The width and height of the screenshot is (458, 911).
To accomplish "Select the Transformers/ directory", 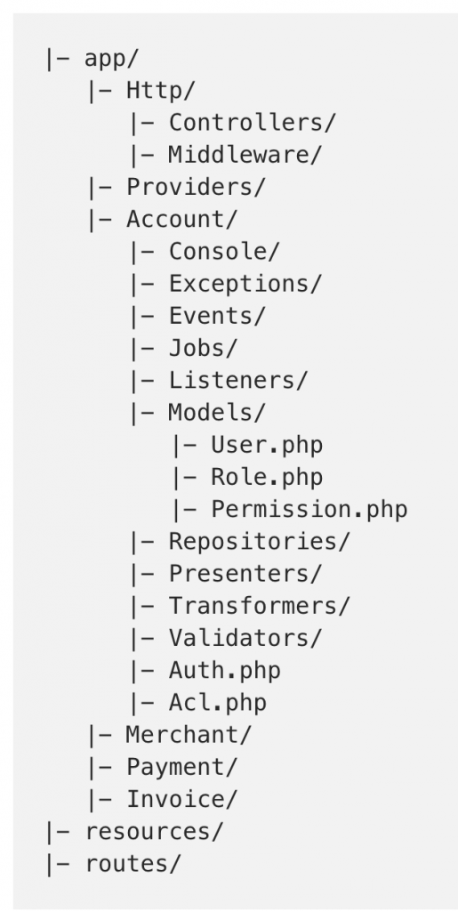I will click(259, 606).
